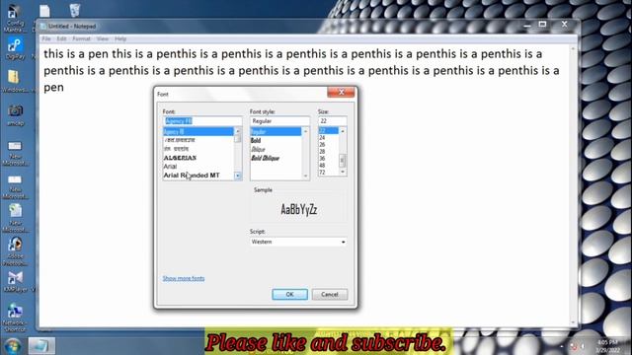Screen dimensions: 632x355
Task: Confirm the font with the OK button
Action: (289, 294)
